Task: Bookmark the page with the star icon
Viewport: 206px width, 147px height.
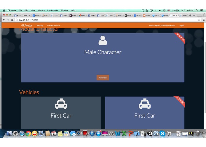Action: point(199,20)
